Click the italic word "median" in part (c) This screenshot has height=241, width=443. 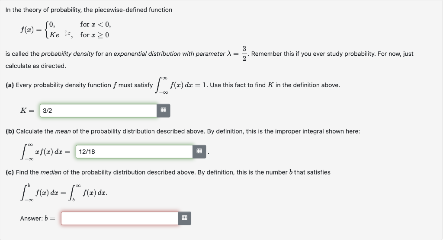coord(51,172)
